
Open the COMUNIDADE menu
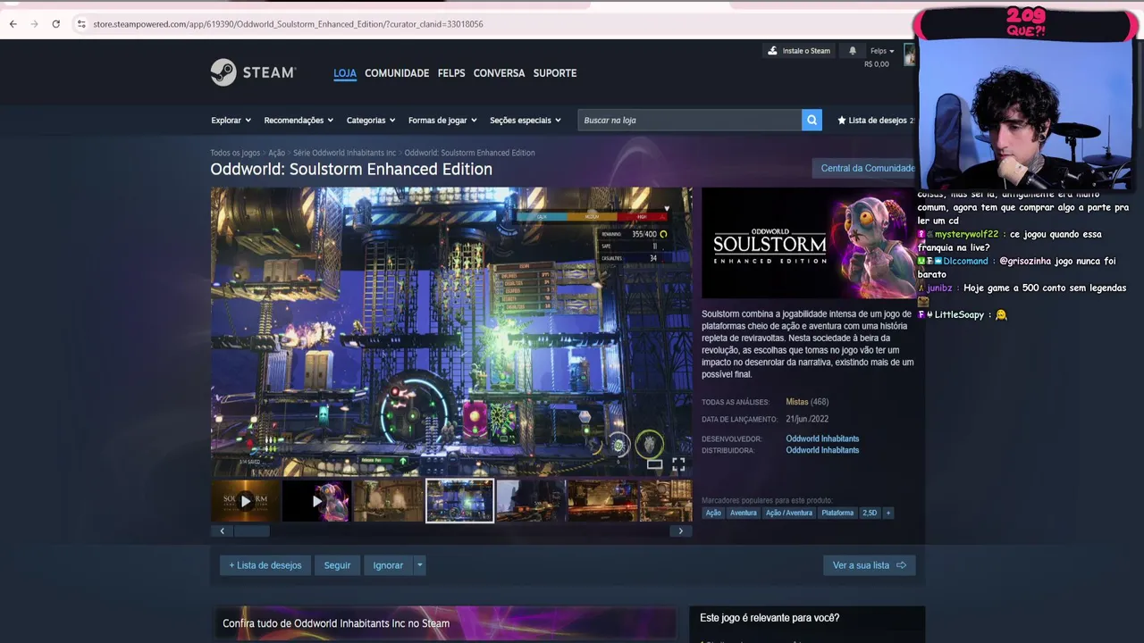pyautogui.click(x=397, y=73)
